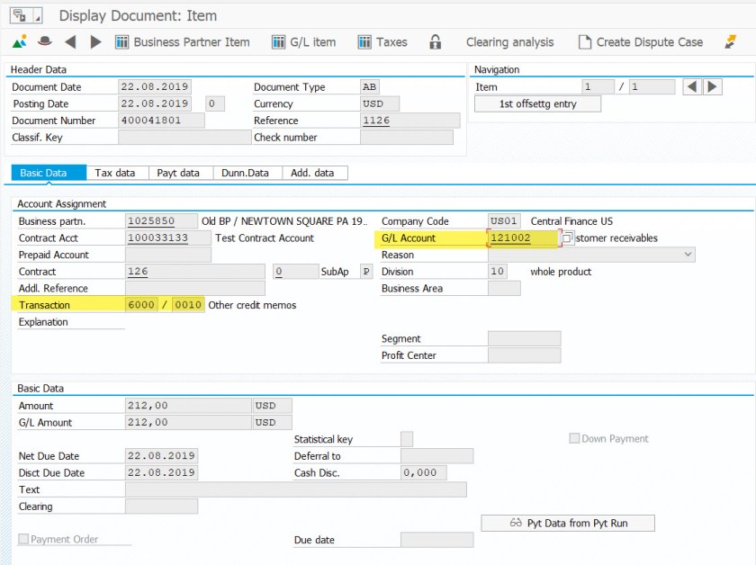Click the Company Code field US01
This screenshot has height=565, width=756.
(x=504, y=221)
